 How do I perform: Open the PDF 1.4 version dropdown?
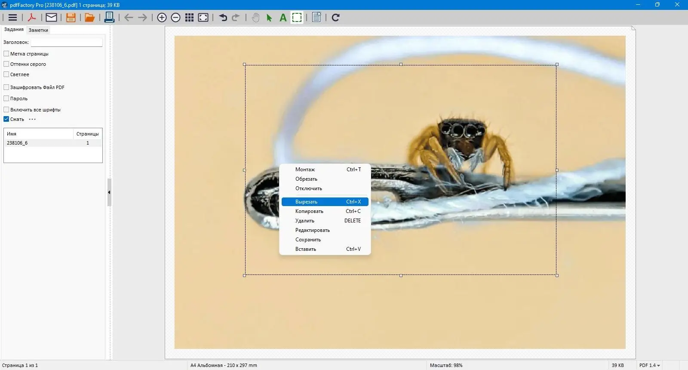click(649, 365)
